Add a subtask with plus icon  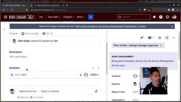98,68
